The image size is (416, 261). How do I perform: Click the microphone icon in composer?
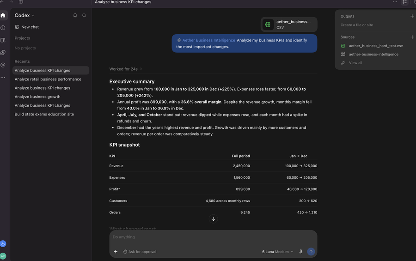(x=301, y=252)
